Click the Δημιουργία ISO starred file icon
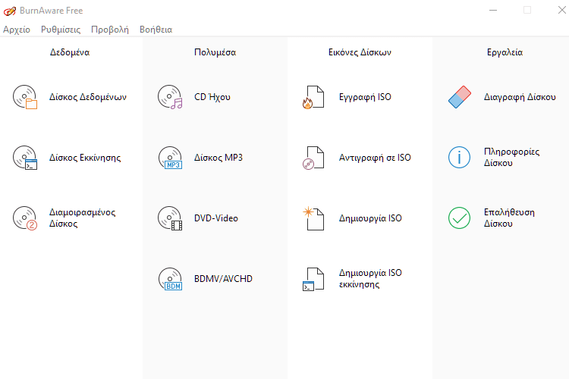This screenshot has height=379, width=569. point(313,218)
